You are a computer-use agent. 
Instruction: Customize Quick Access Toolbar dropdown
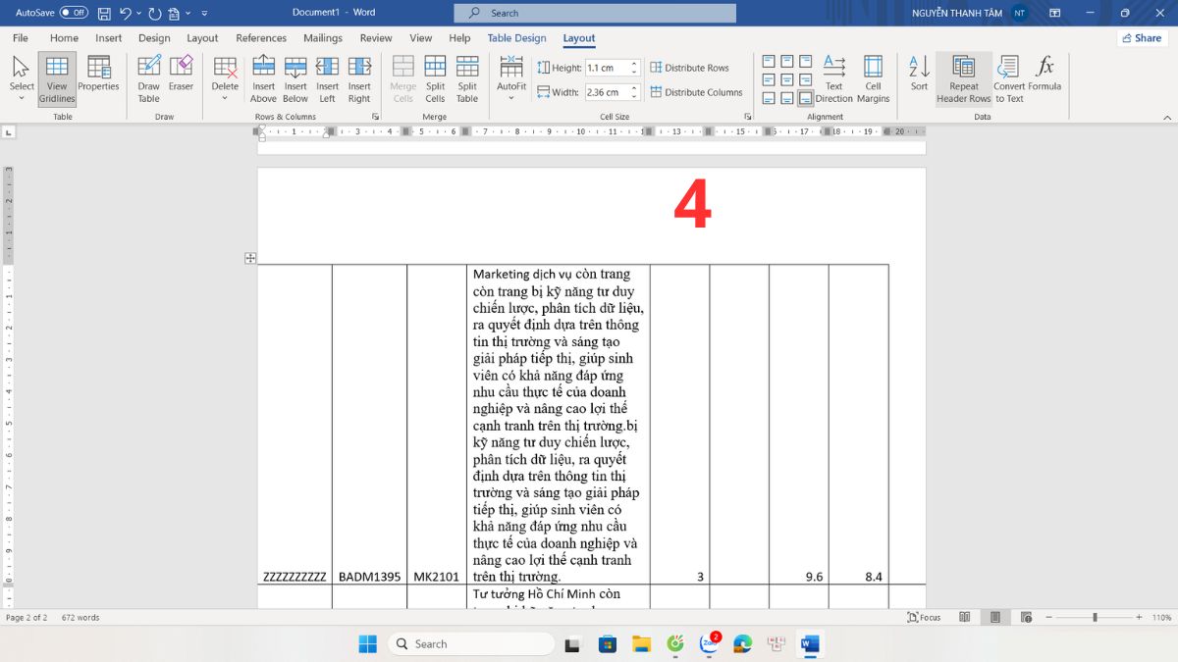point(204,14)
